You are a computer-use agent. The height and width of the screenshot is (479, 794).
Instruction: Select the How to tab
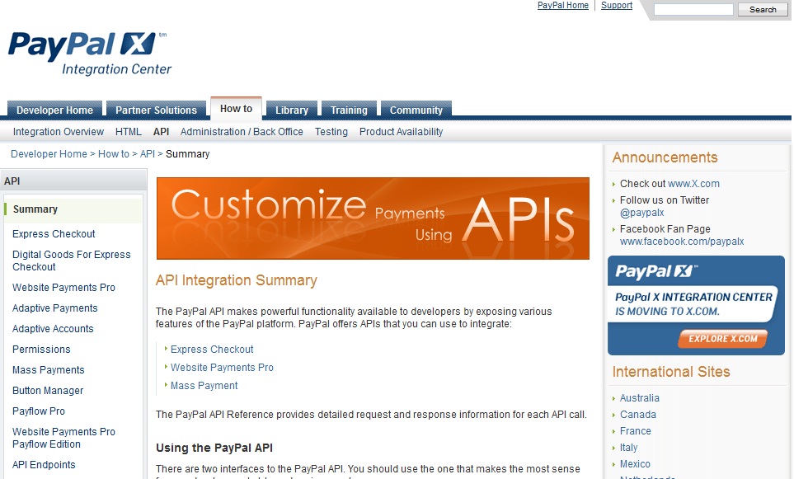236,108
